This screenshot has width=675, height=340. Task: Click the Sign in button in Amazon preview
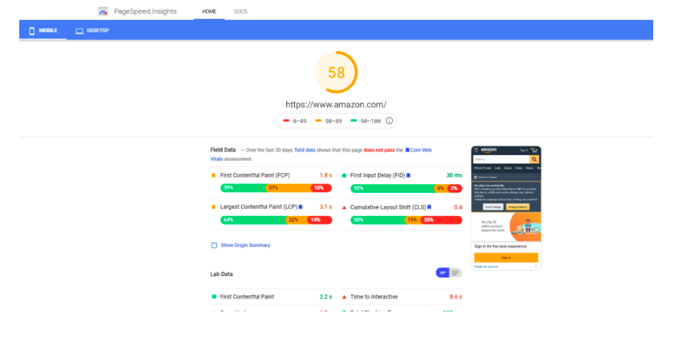(x=506, y=257)
